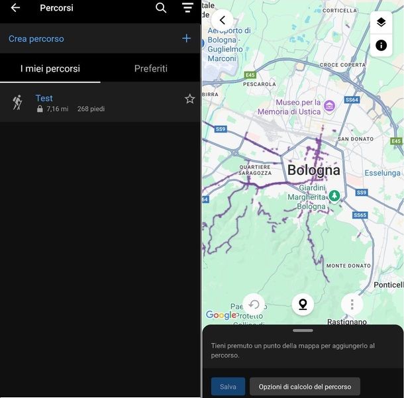Open the filter/sort icon in the Percorsi header
The image size is (404, 398).
187,8
